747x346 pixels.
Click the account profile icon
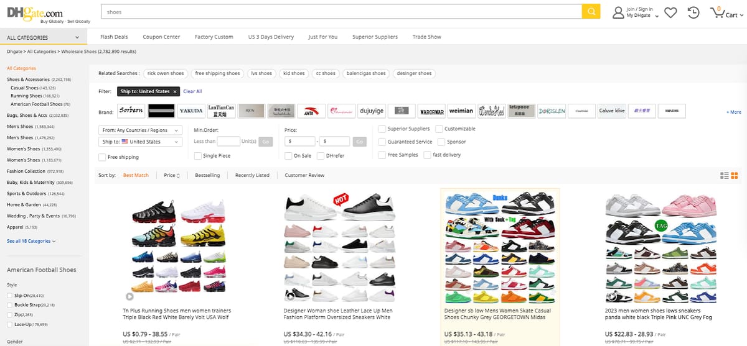pos(618,12)
